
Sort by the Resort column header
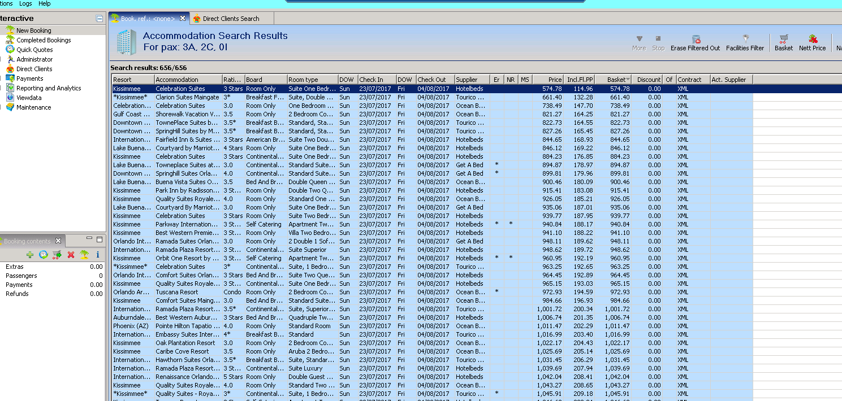pyautogui.click(x=133, y=80)
